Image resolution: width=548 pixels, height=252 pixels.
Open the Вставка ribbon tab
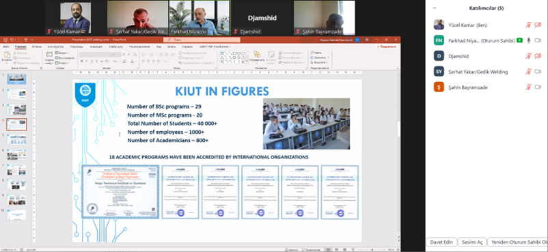[37, 46]
